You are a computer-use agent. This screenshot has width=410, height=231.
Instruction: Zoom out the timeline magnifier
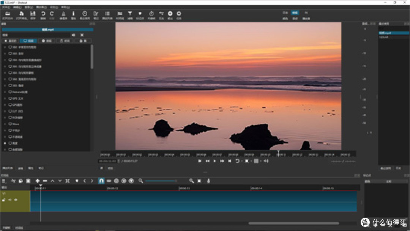click(141, 181)
